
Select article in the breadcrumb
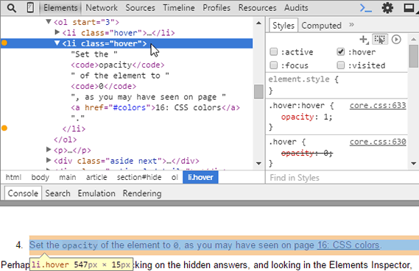pyautogui.click(x=96, y=177)
